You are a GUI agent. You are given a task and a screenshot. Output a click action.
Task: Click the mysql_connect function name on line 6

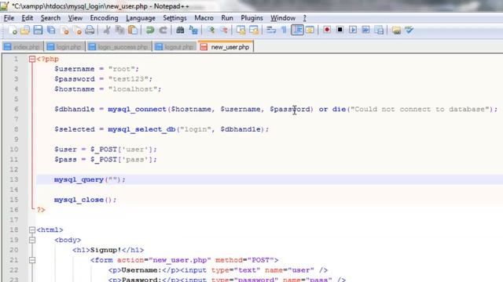137,110
